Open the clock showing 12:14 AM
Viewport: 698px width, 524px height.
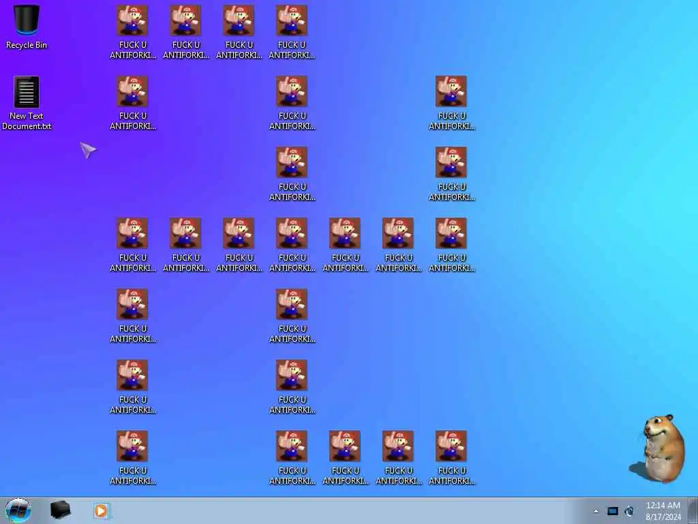pyautogui.click(x=663, y=511)
